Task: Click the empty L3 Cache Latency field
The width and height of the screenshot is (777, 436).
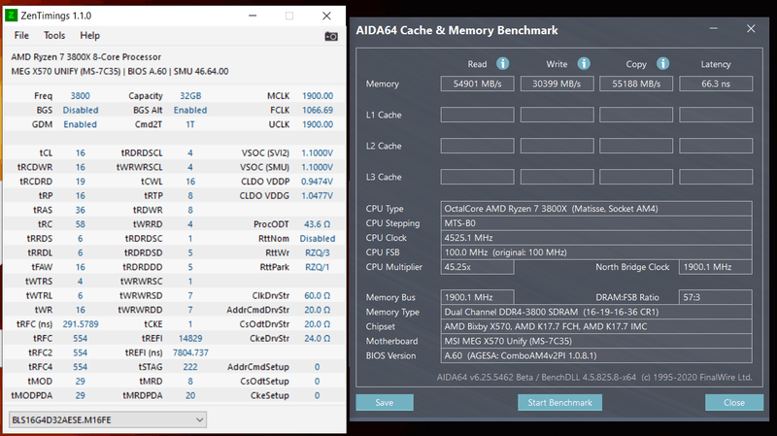Action: point(716,177)
